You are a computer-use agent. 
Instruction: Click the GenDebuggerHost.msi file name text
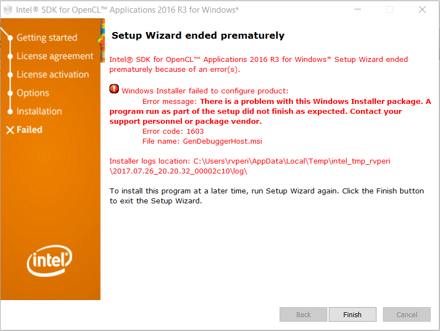(222, 141)
